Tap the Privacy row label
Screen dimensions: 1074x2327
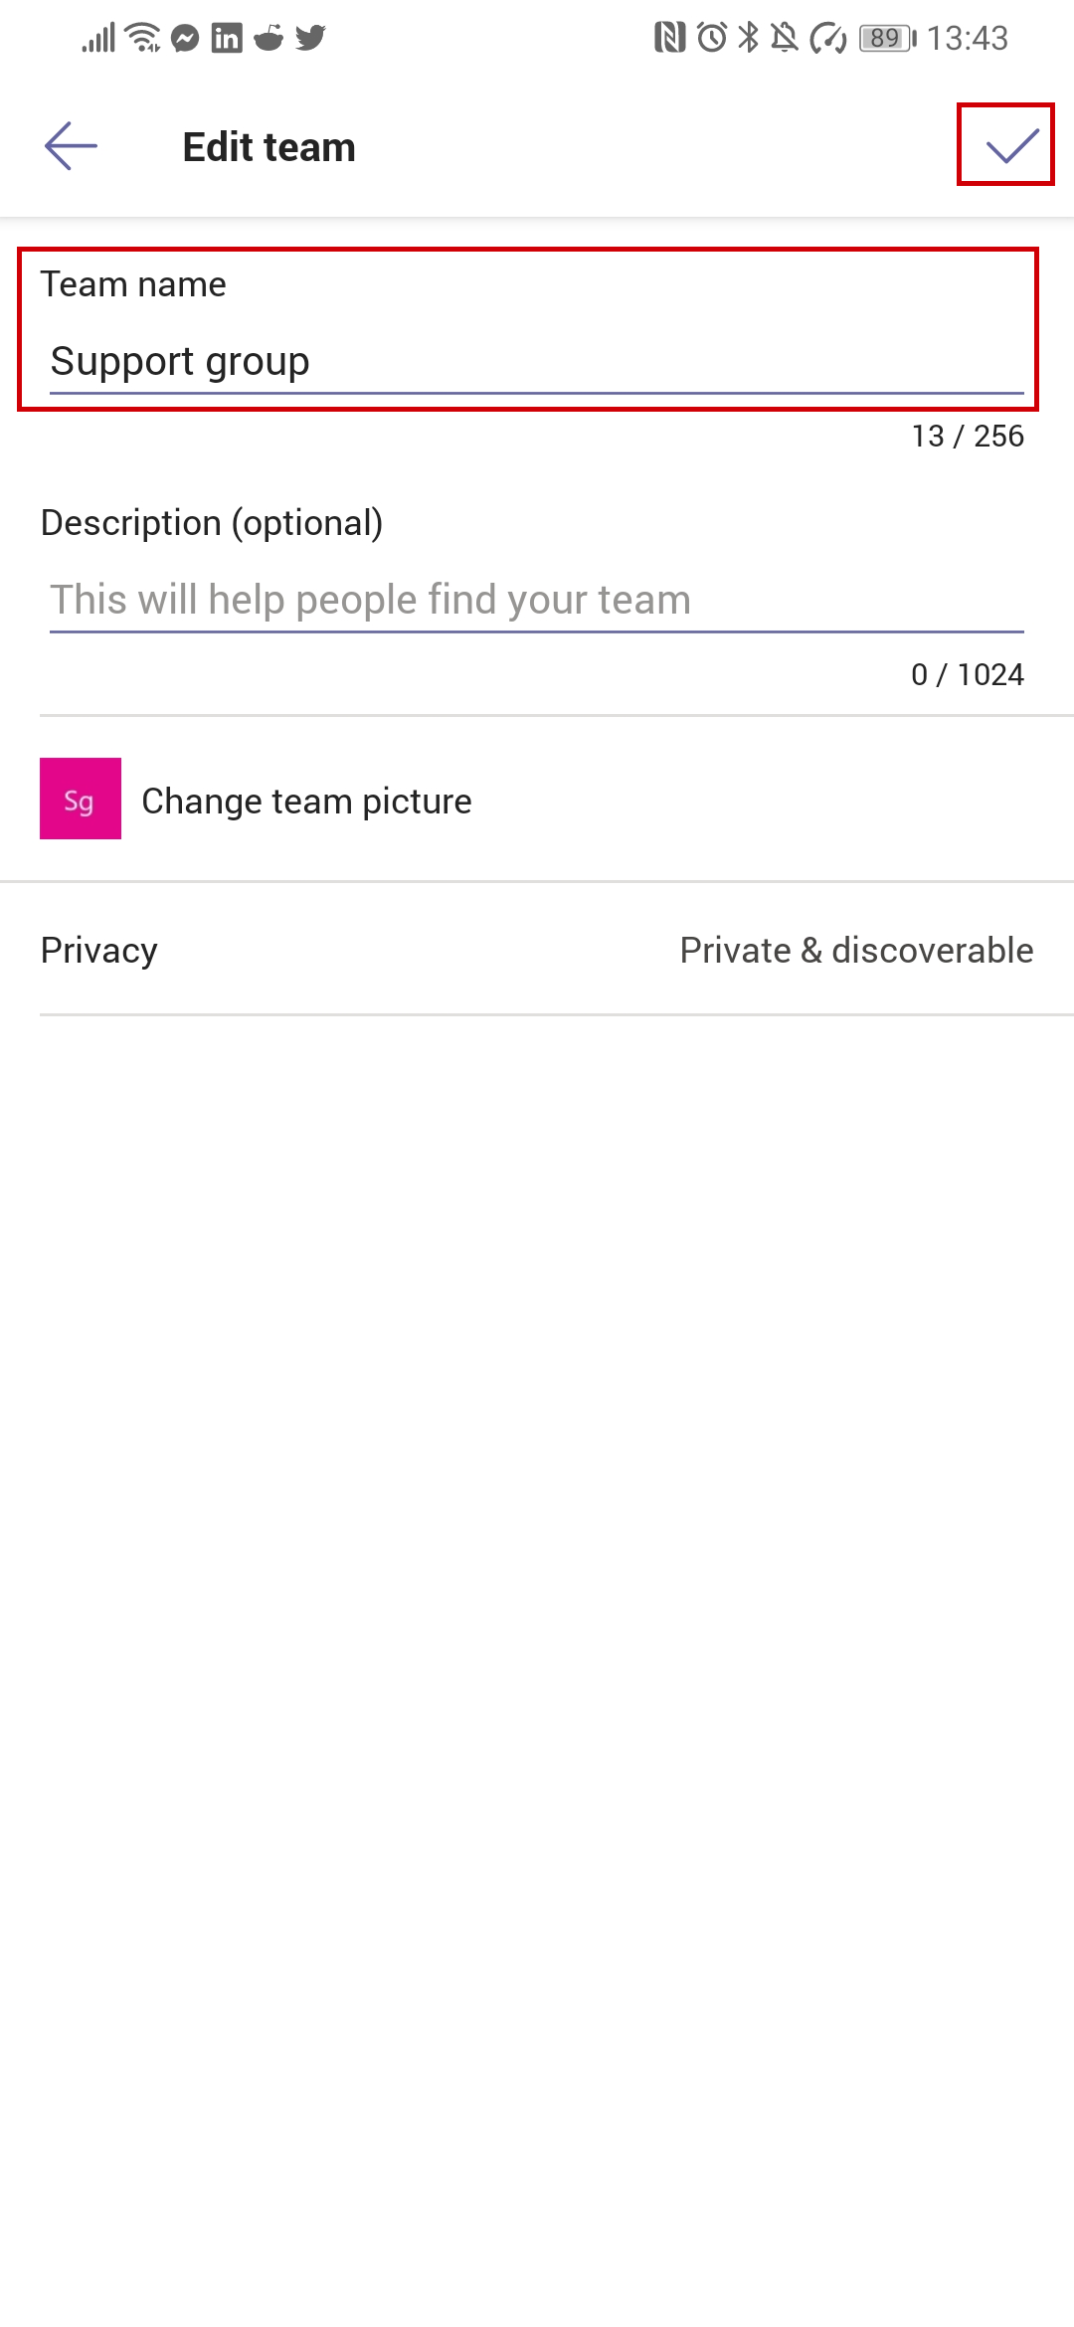98,950
